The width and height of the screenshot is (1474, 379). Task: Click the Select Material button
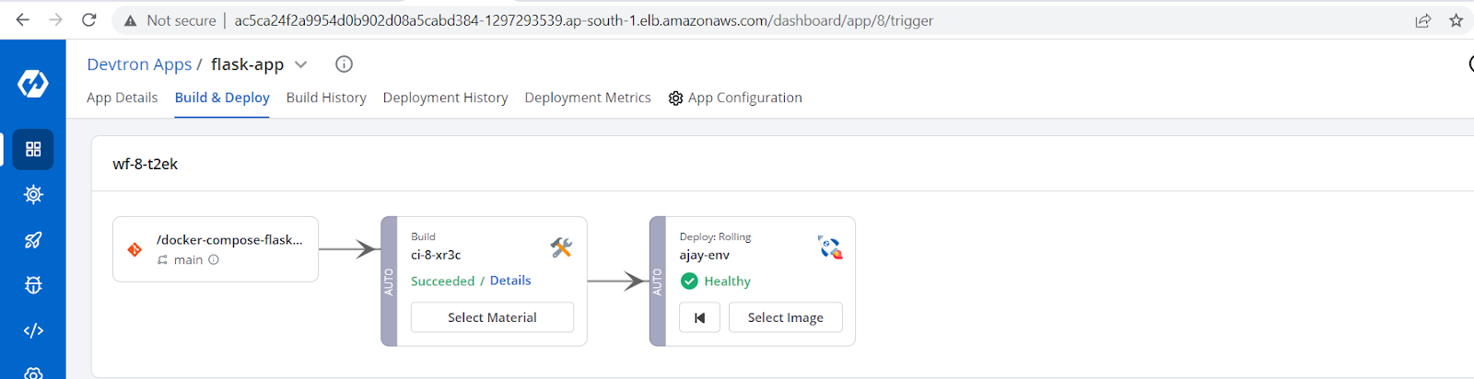(492, 317)
